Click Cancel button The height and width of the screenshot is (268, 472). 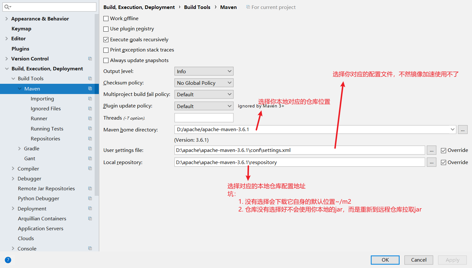click(x=419, y=260)
